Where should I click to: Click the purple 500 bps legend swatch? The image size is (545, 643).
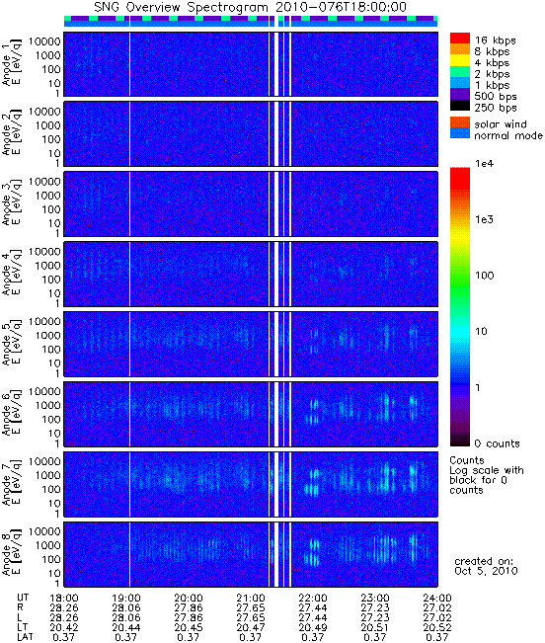pos(460,94)
